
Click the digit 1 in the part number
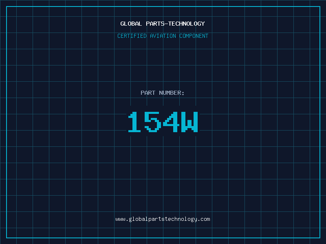pyautogui.click(x=134, y=122)
